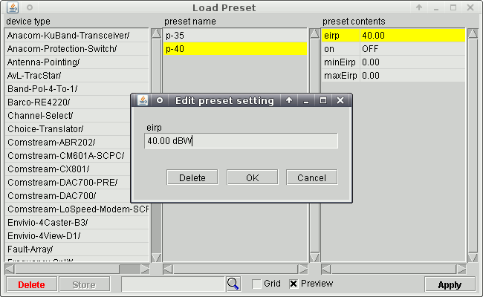
Task: Minimize the Edit preset setting dialog
Action: 306,100
